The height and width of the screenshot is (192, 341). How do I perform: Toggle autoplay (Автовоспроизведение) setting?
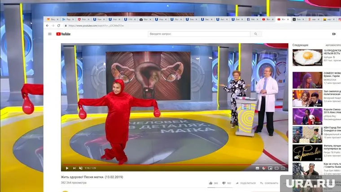coord(333,45)
